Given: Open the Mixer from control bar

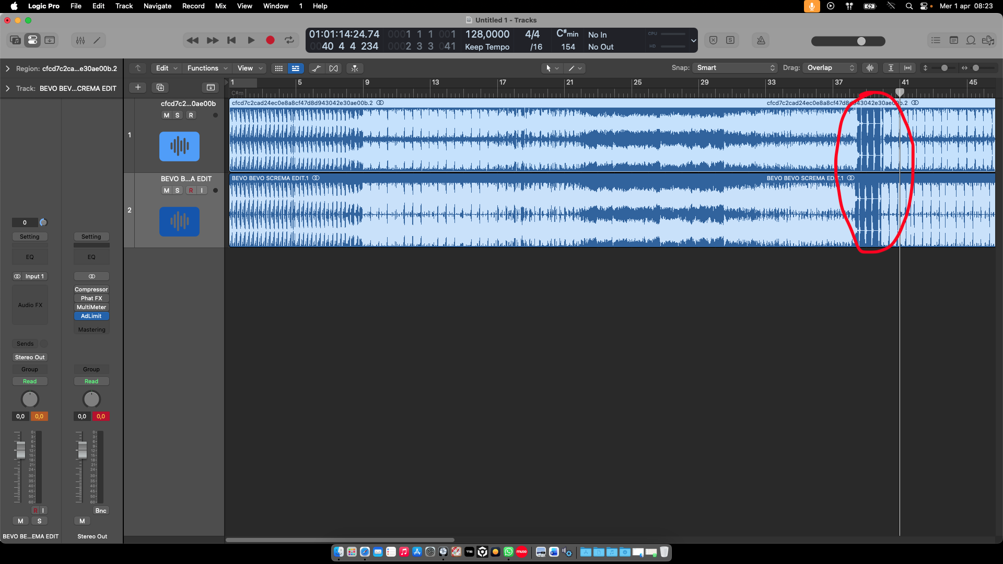Looking at the screenshot, I should click(80, 40).
